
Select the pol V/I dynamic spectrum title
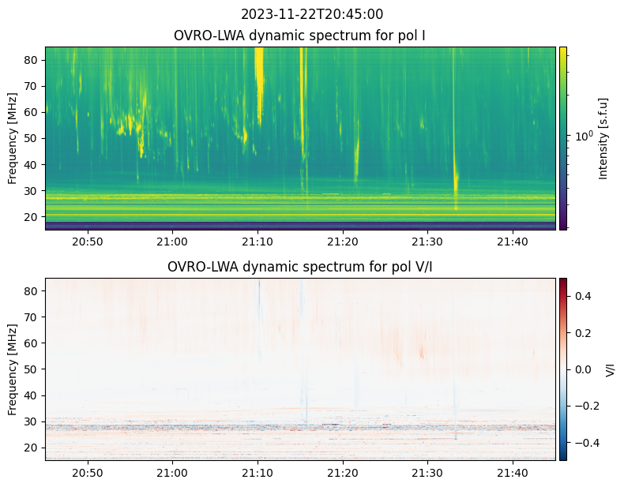299,267
